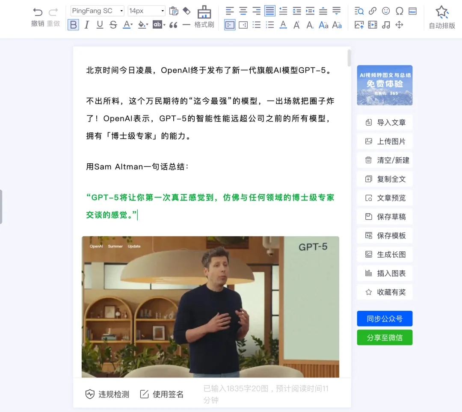The width and height of the screenshot is (462, 412).
Task: Set paragraph spacing after icon
Action: pyautogui.click(x=337, y=11)
